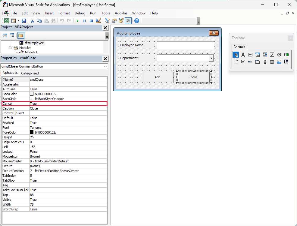Screen dimensions: 297x226
Task: Open Insert object dropdown arrow in toolbar
Action: (x=18, y=21)
